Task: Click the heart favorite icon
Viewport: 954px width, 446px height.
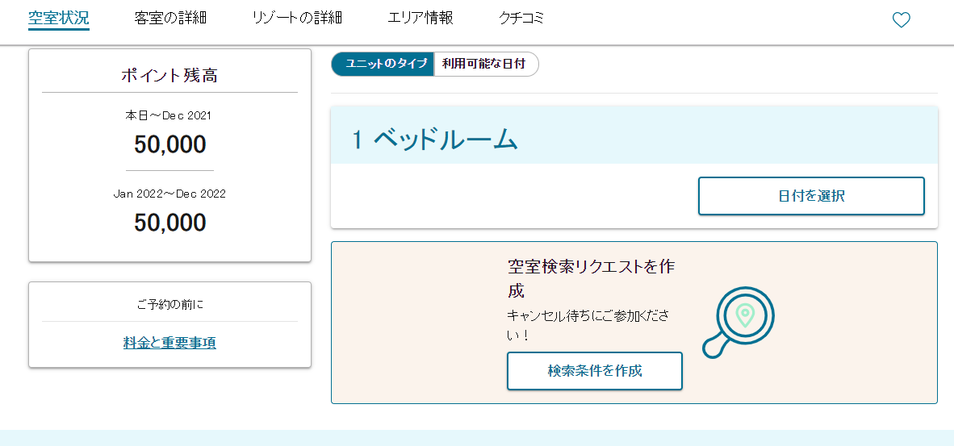Action: click(x=901, y=20)
